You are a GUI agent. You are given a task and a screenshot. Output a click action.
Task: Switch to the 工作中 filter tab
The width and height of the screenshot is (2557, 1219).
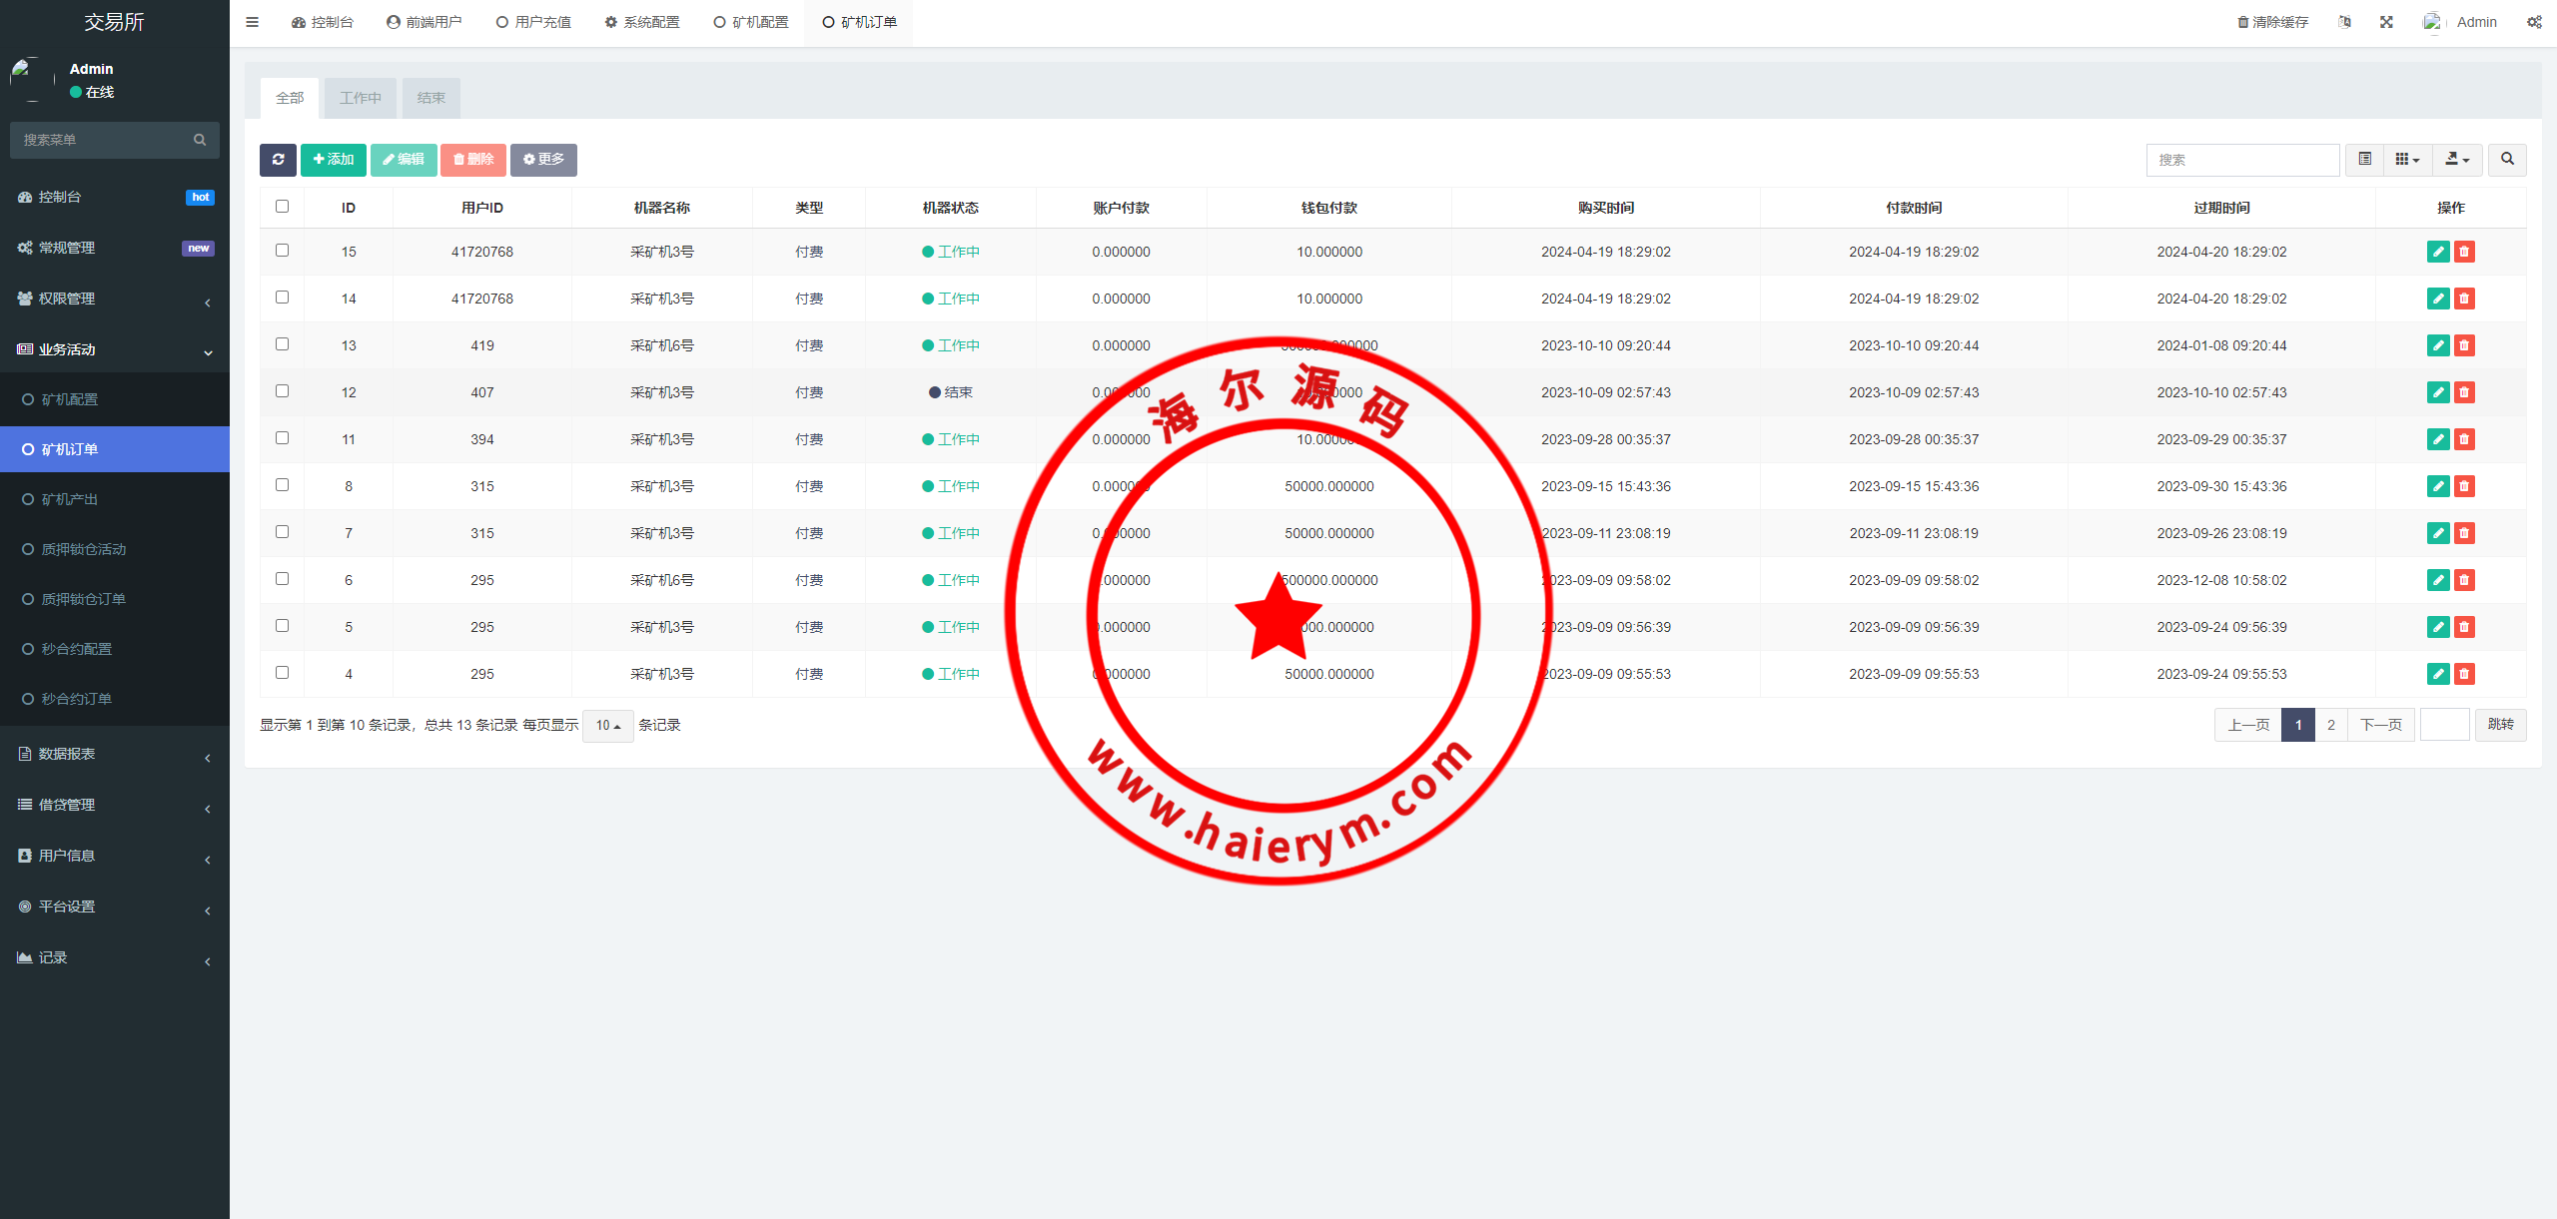click(360, 98)
